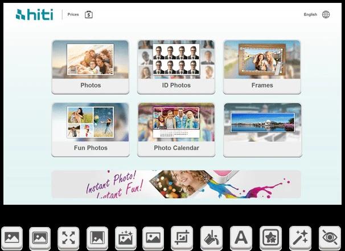Click the dark-bordered image icon

click(x=97, y=238)
